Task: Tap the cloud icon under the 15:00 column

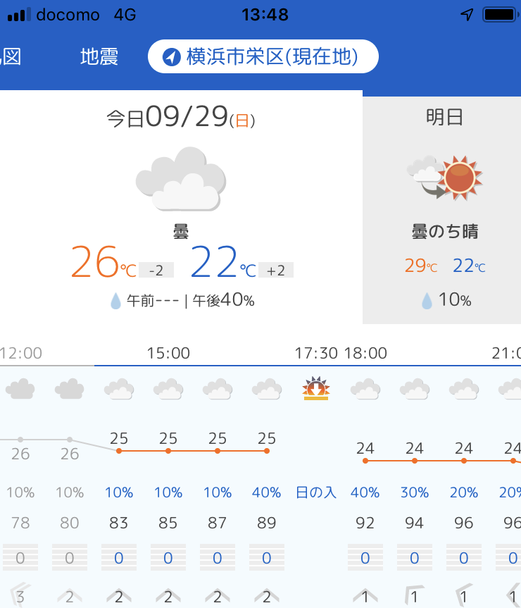Action: point(168,389)
